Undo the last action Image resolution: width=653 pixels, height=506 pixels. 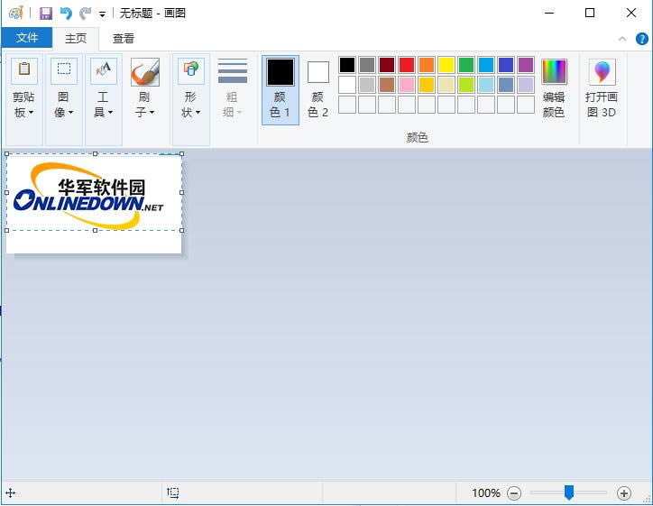(66, 14)
